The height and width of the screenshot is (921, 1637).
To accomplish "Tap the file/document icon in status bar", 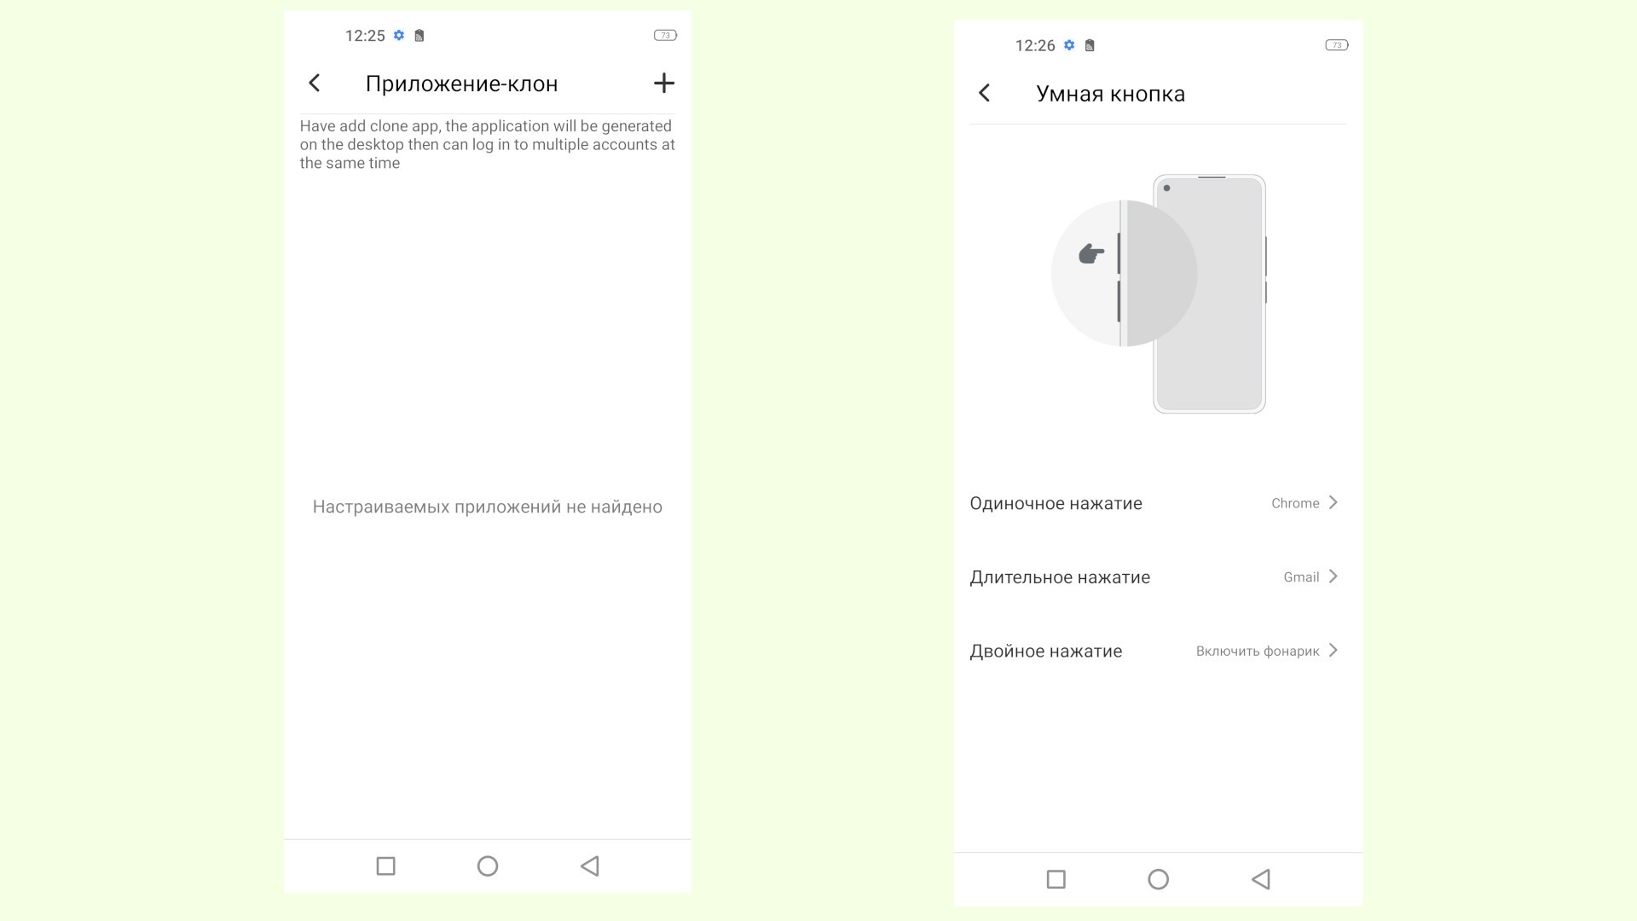I will click(x=416, y=35).
